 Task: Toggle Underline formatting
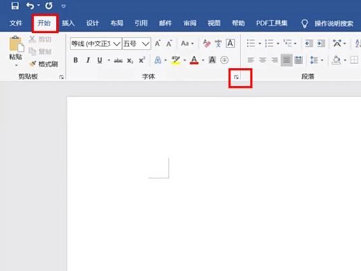pyautogui.click(x=100, y=60)
